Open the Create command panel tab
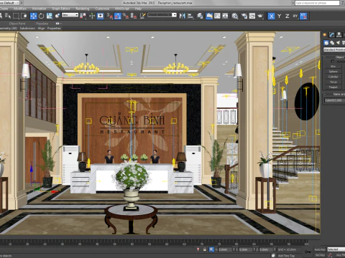 click(325, 35)
